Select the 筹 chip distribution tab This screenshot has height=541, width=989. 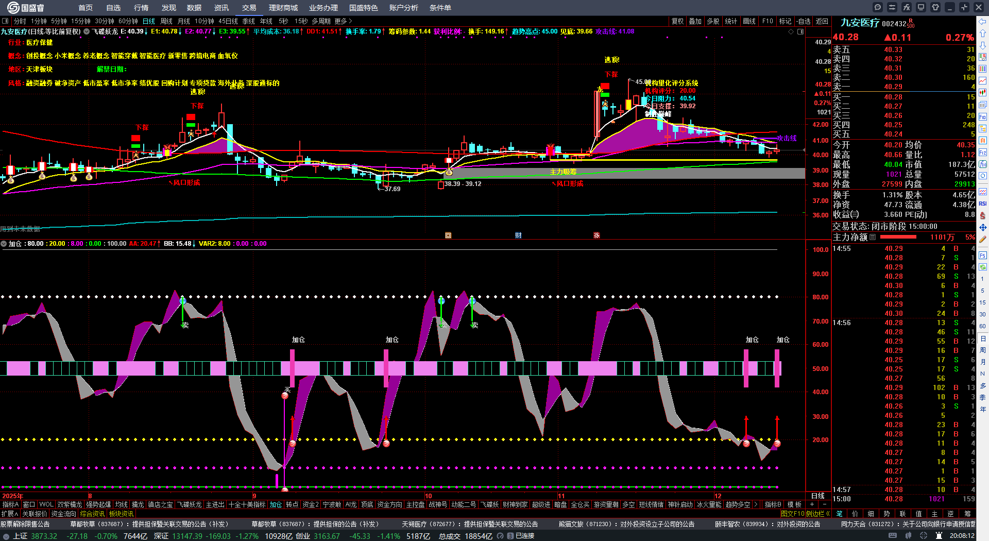click(x=967, y=514)
